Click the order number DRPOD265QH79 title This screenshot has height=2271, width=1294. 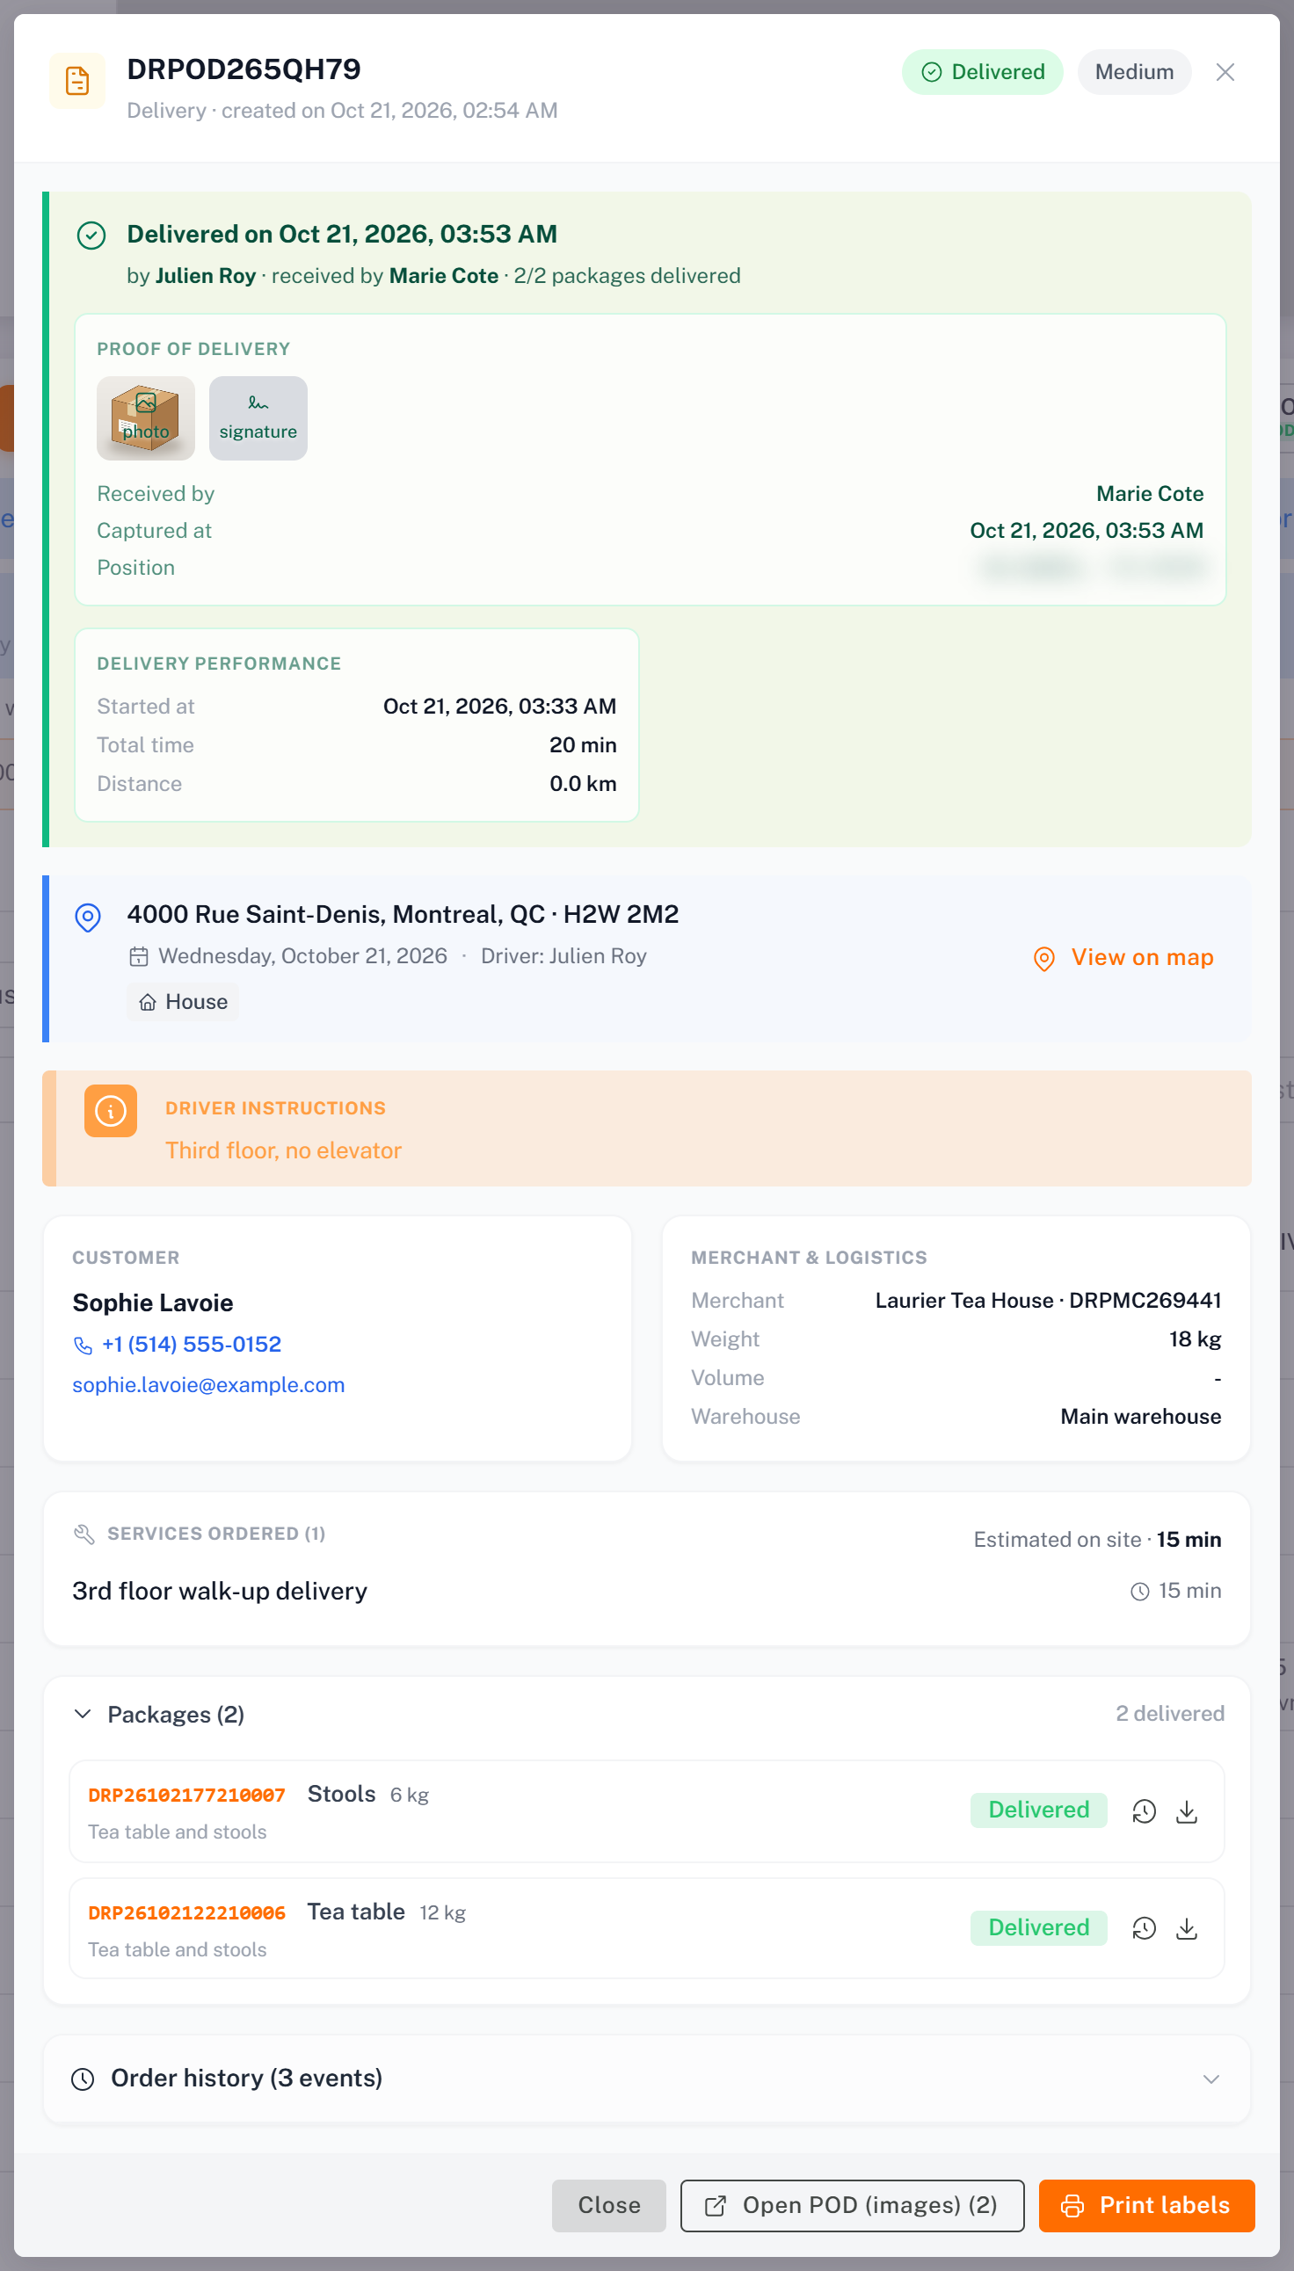(244, 69)
